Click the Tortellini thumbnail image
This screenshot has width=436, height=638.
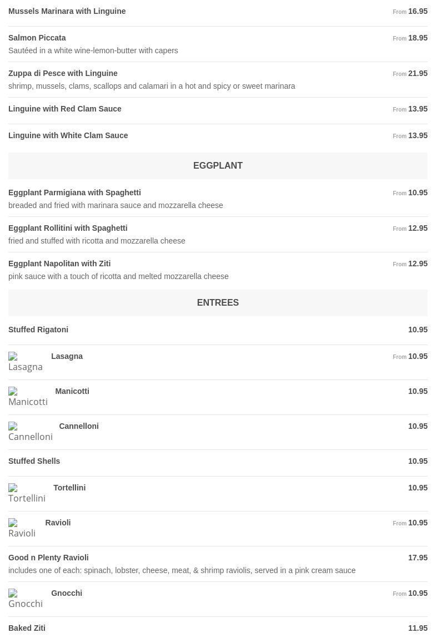click(27, 494)
